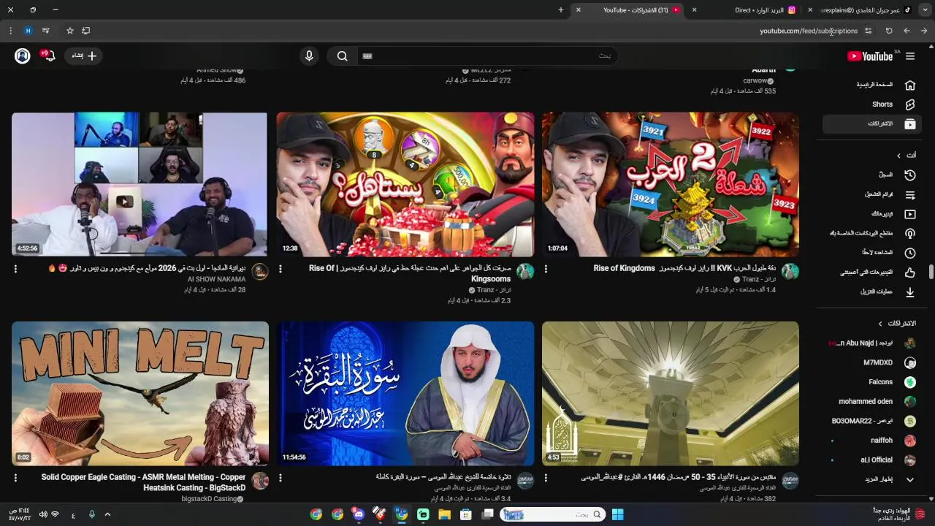Screen dimensions: 935x526
Task: Click the Windows taskbar search box
Action: point(552,515)
